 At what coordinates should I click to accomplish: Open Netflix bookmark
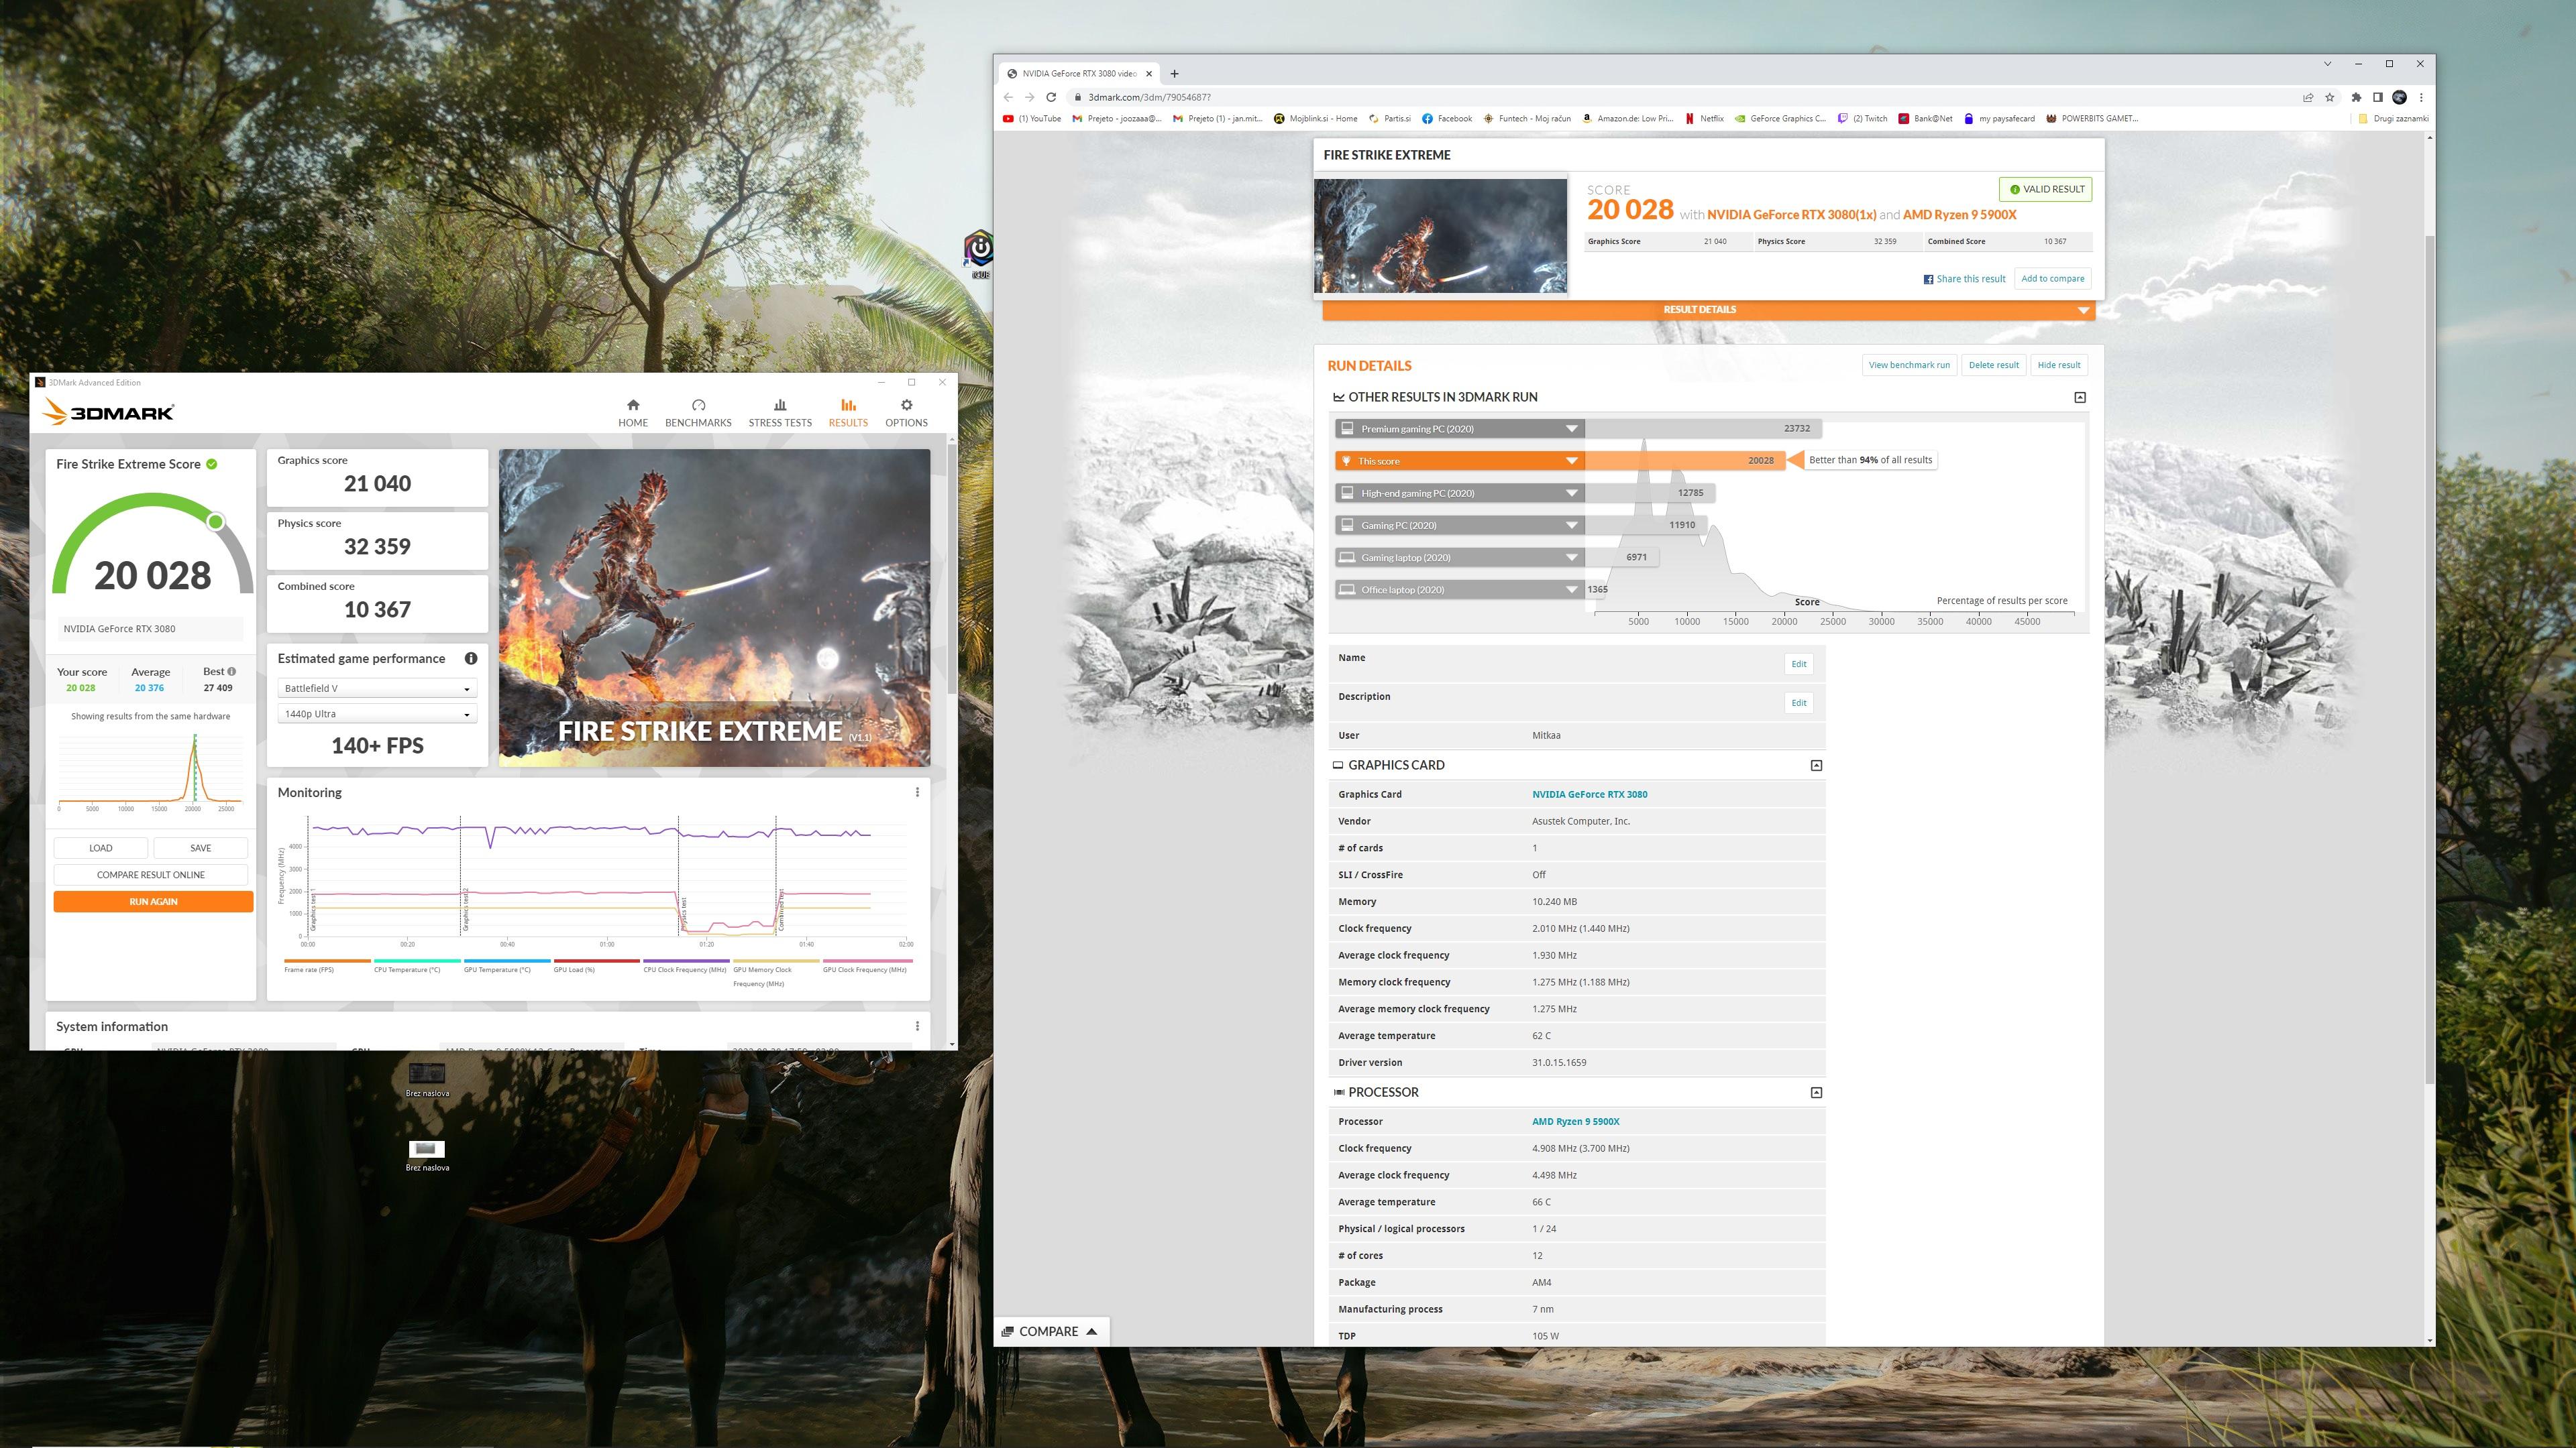[1704, 118]
